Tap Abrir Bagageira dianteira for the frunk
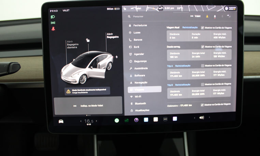The height and width of the screenshot is (156, 260). click(x=73, y=44)
